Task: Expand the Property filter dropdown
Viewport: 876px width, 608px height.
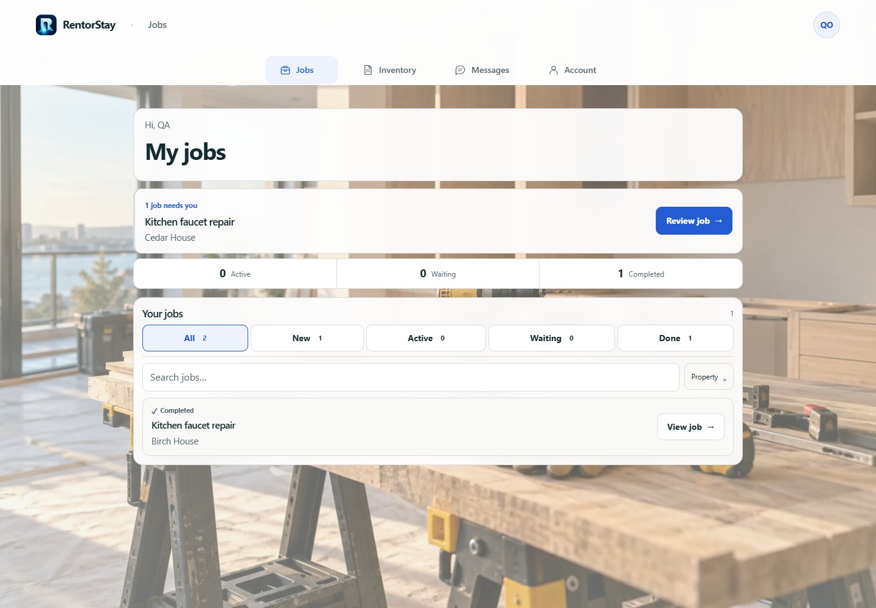Action: pos(709,377)
